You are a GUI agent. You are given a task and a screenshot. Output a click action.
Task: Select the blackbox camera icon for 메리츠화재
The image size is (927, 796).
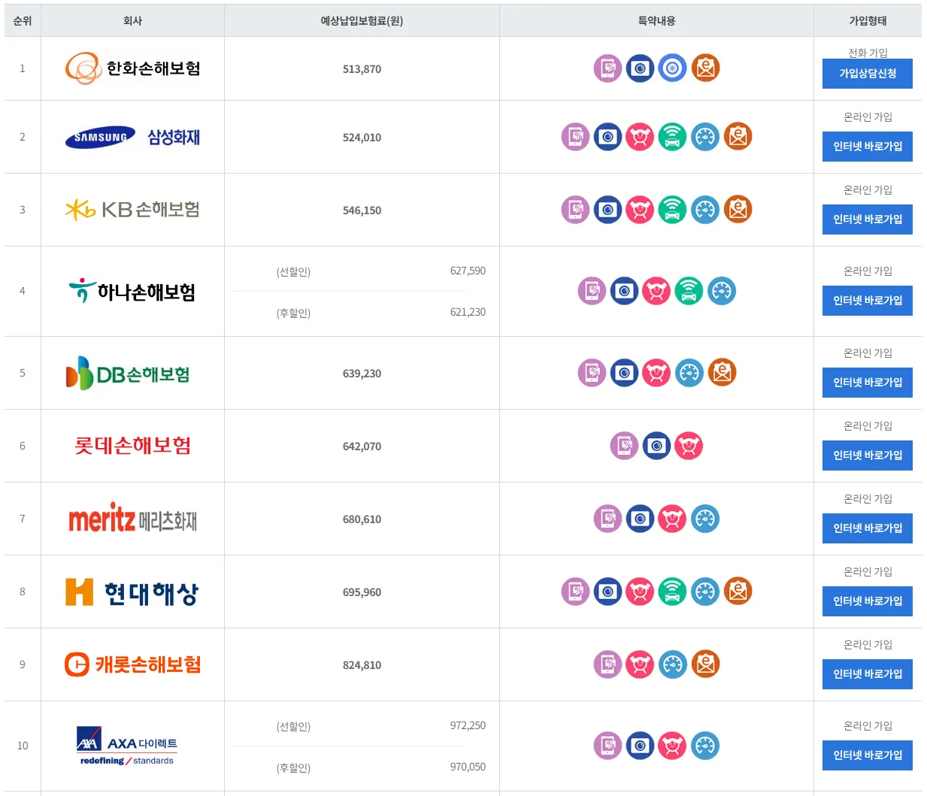pyautogui.click(x=640, y=519)
